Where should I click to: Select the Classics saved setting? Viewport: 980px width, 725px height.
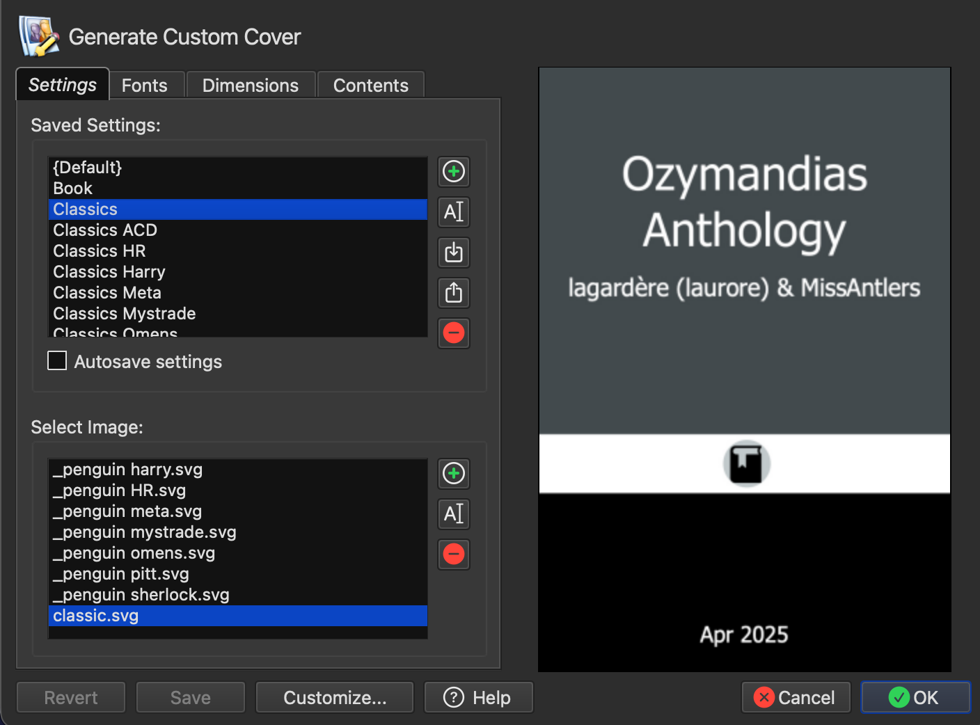[x=238, y=209]
